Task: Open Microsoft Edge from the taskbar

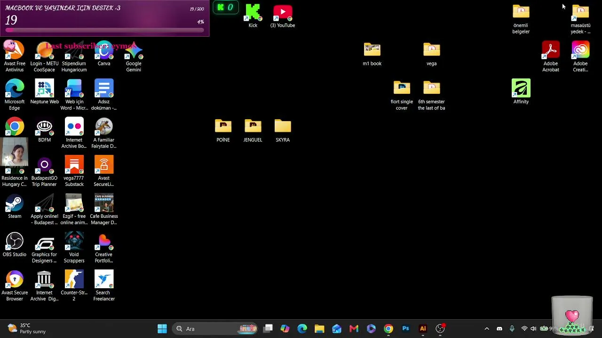Action: 302,329
